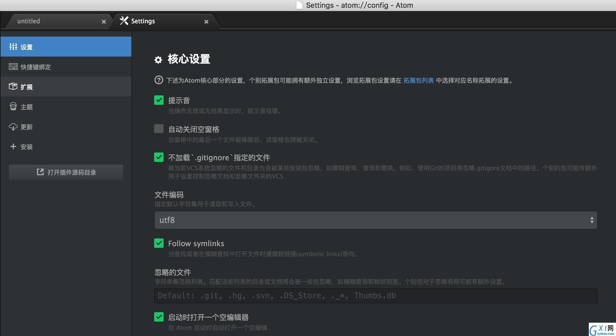The height and width of the screenshot is (336, 616).
Task: Select 设置 in the sidebar
Action: pos(66,47)
